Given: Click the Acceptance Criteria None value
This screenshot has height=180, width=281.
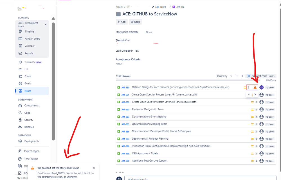Looking at the screenshot, I should pyautogui.click(x=119, y=64).
